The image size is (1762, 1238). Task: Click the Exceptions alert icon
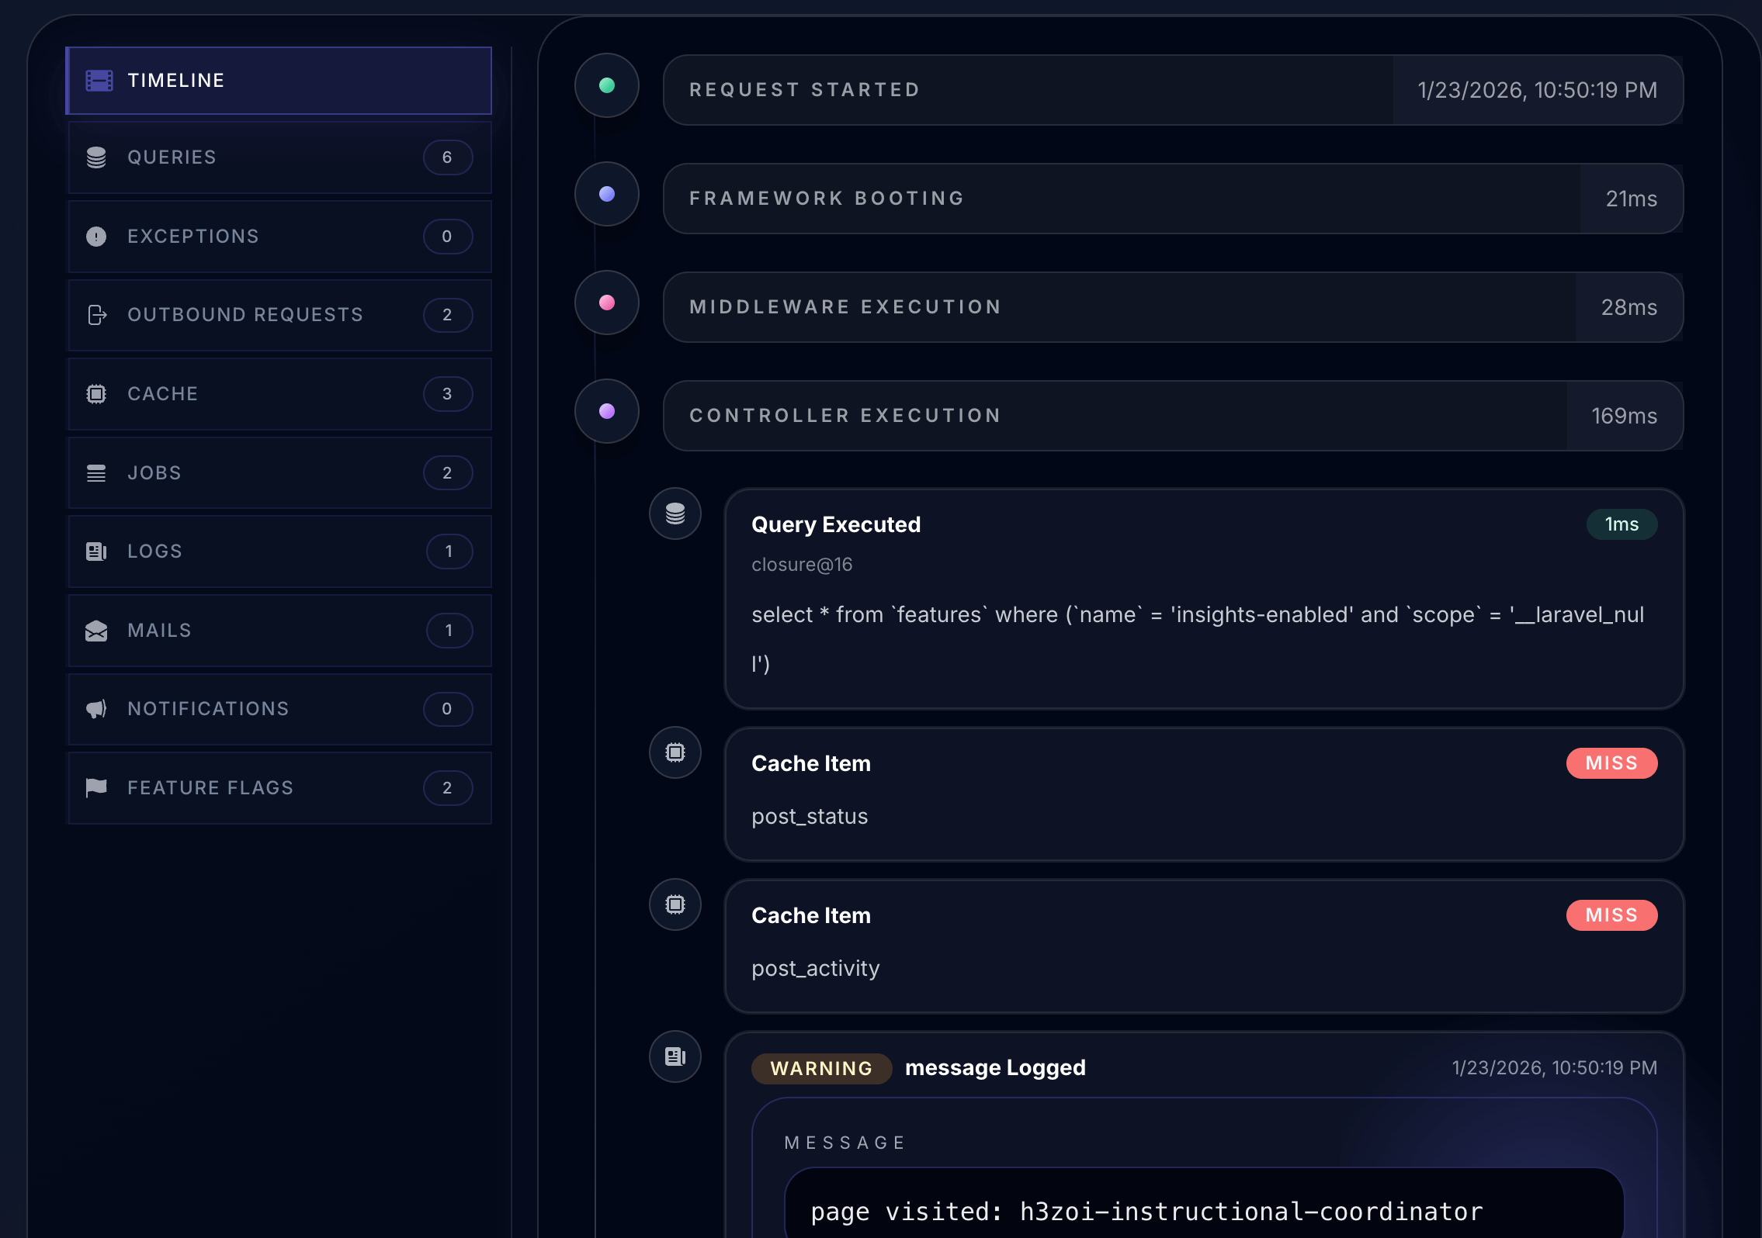pyautogui.click(x=96, y=236)
